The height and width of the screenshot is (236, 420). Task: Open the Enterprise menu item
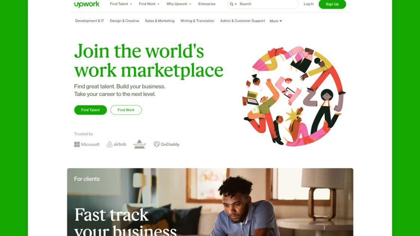[207, 4]
